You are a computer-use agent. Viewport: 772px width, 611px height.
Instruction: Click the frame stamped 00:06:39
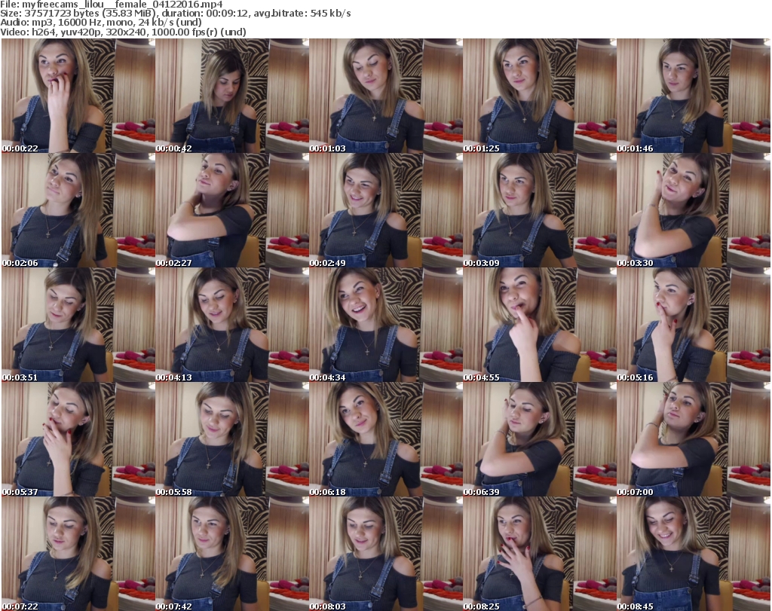(539, 440)
